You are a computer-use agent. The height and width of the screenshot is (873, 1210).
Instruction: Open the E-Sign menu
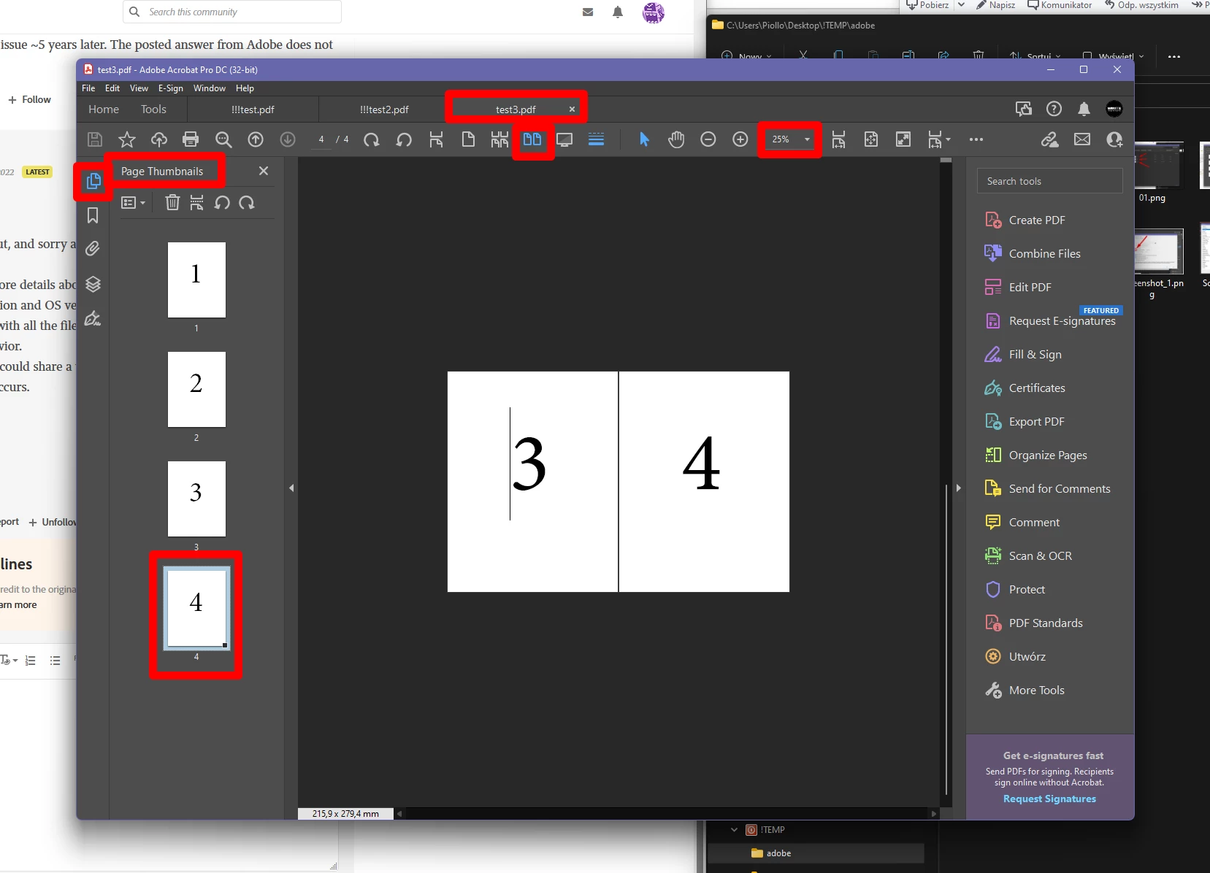pos(171,88)
